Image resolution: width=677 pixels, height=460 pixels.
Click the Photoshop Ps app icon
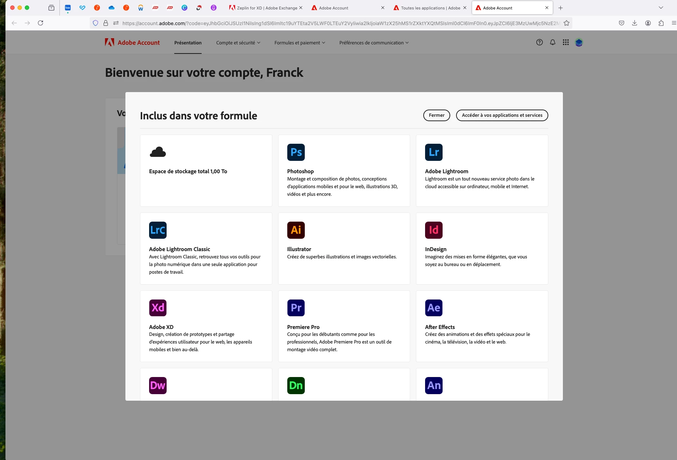tap(296, 152)
